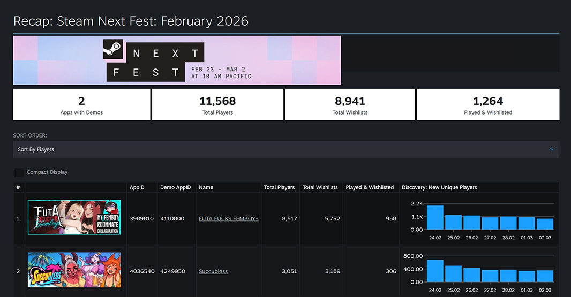Select the Total Players column header
The height and width of the screenshot is (297, 571).
(x=279, y=187)
